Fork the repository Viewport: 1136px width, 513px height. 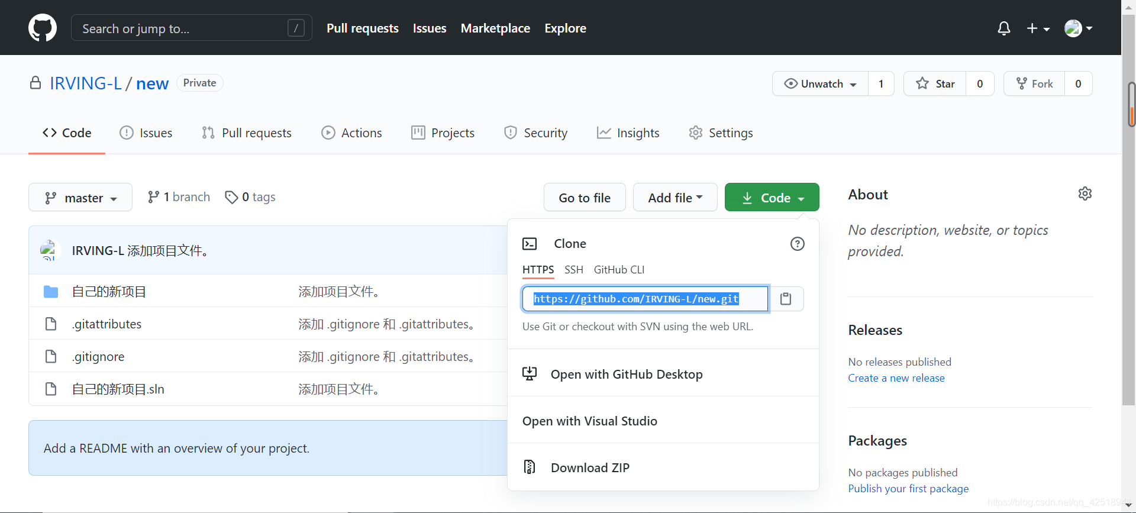pyautogui.click(x=1034, y=83)
